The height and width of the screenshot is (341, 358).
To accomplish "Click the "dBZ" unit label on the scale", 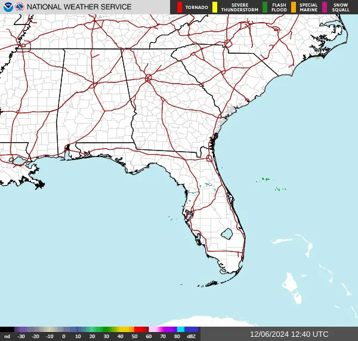I will [192, 336].
